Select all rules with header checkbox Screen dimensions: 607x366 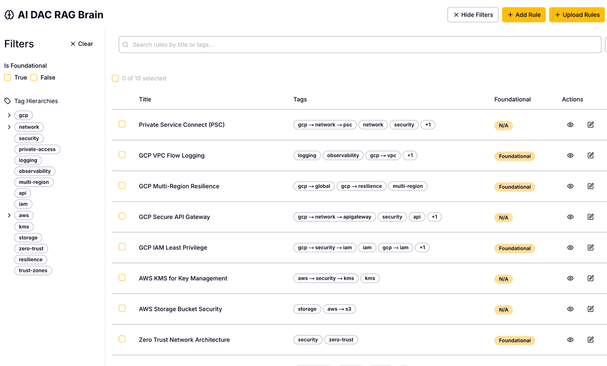pyautogui.click(x=115, y=78)
